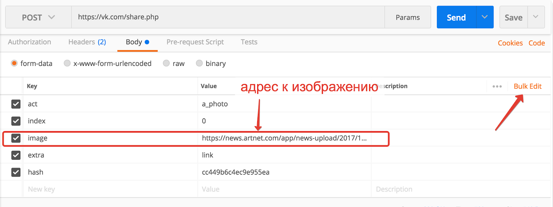The height and width of the screenshot is (207, 553).
Task: Select x-www-form-urlencoded body type
Action: (67, 63)
